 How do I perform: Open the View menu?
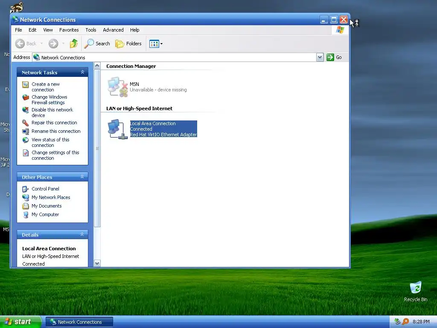pyautogui.click(x=48, y=30)
